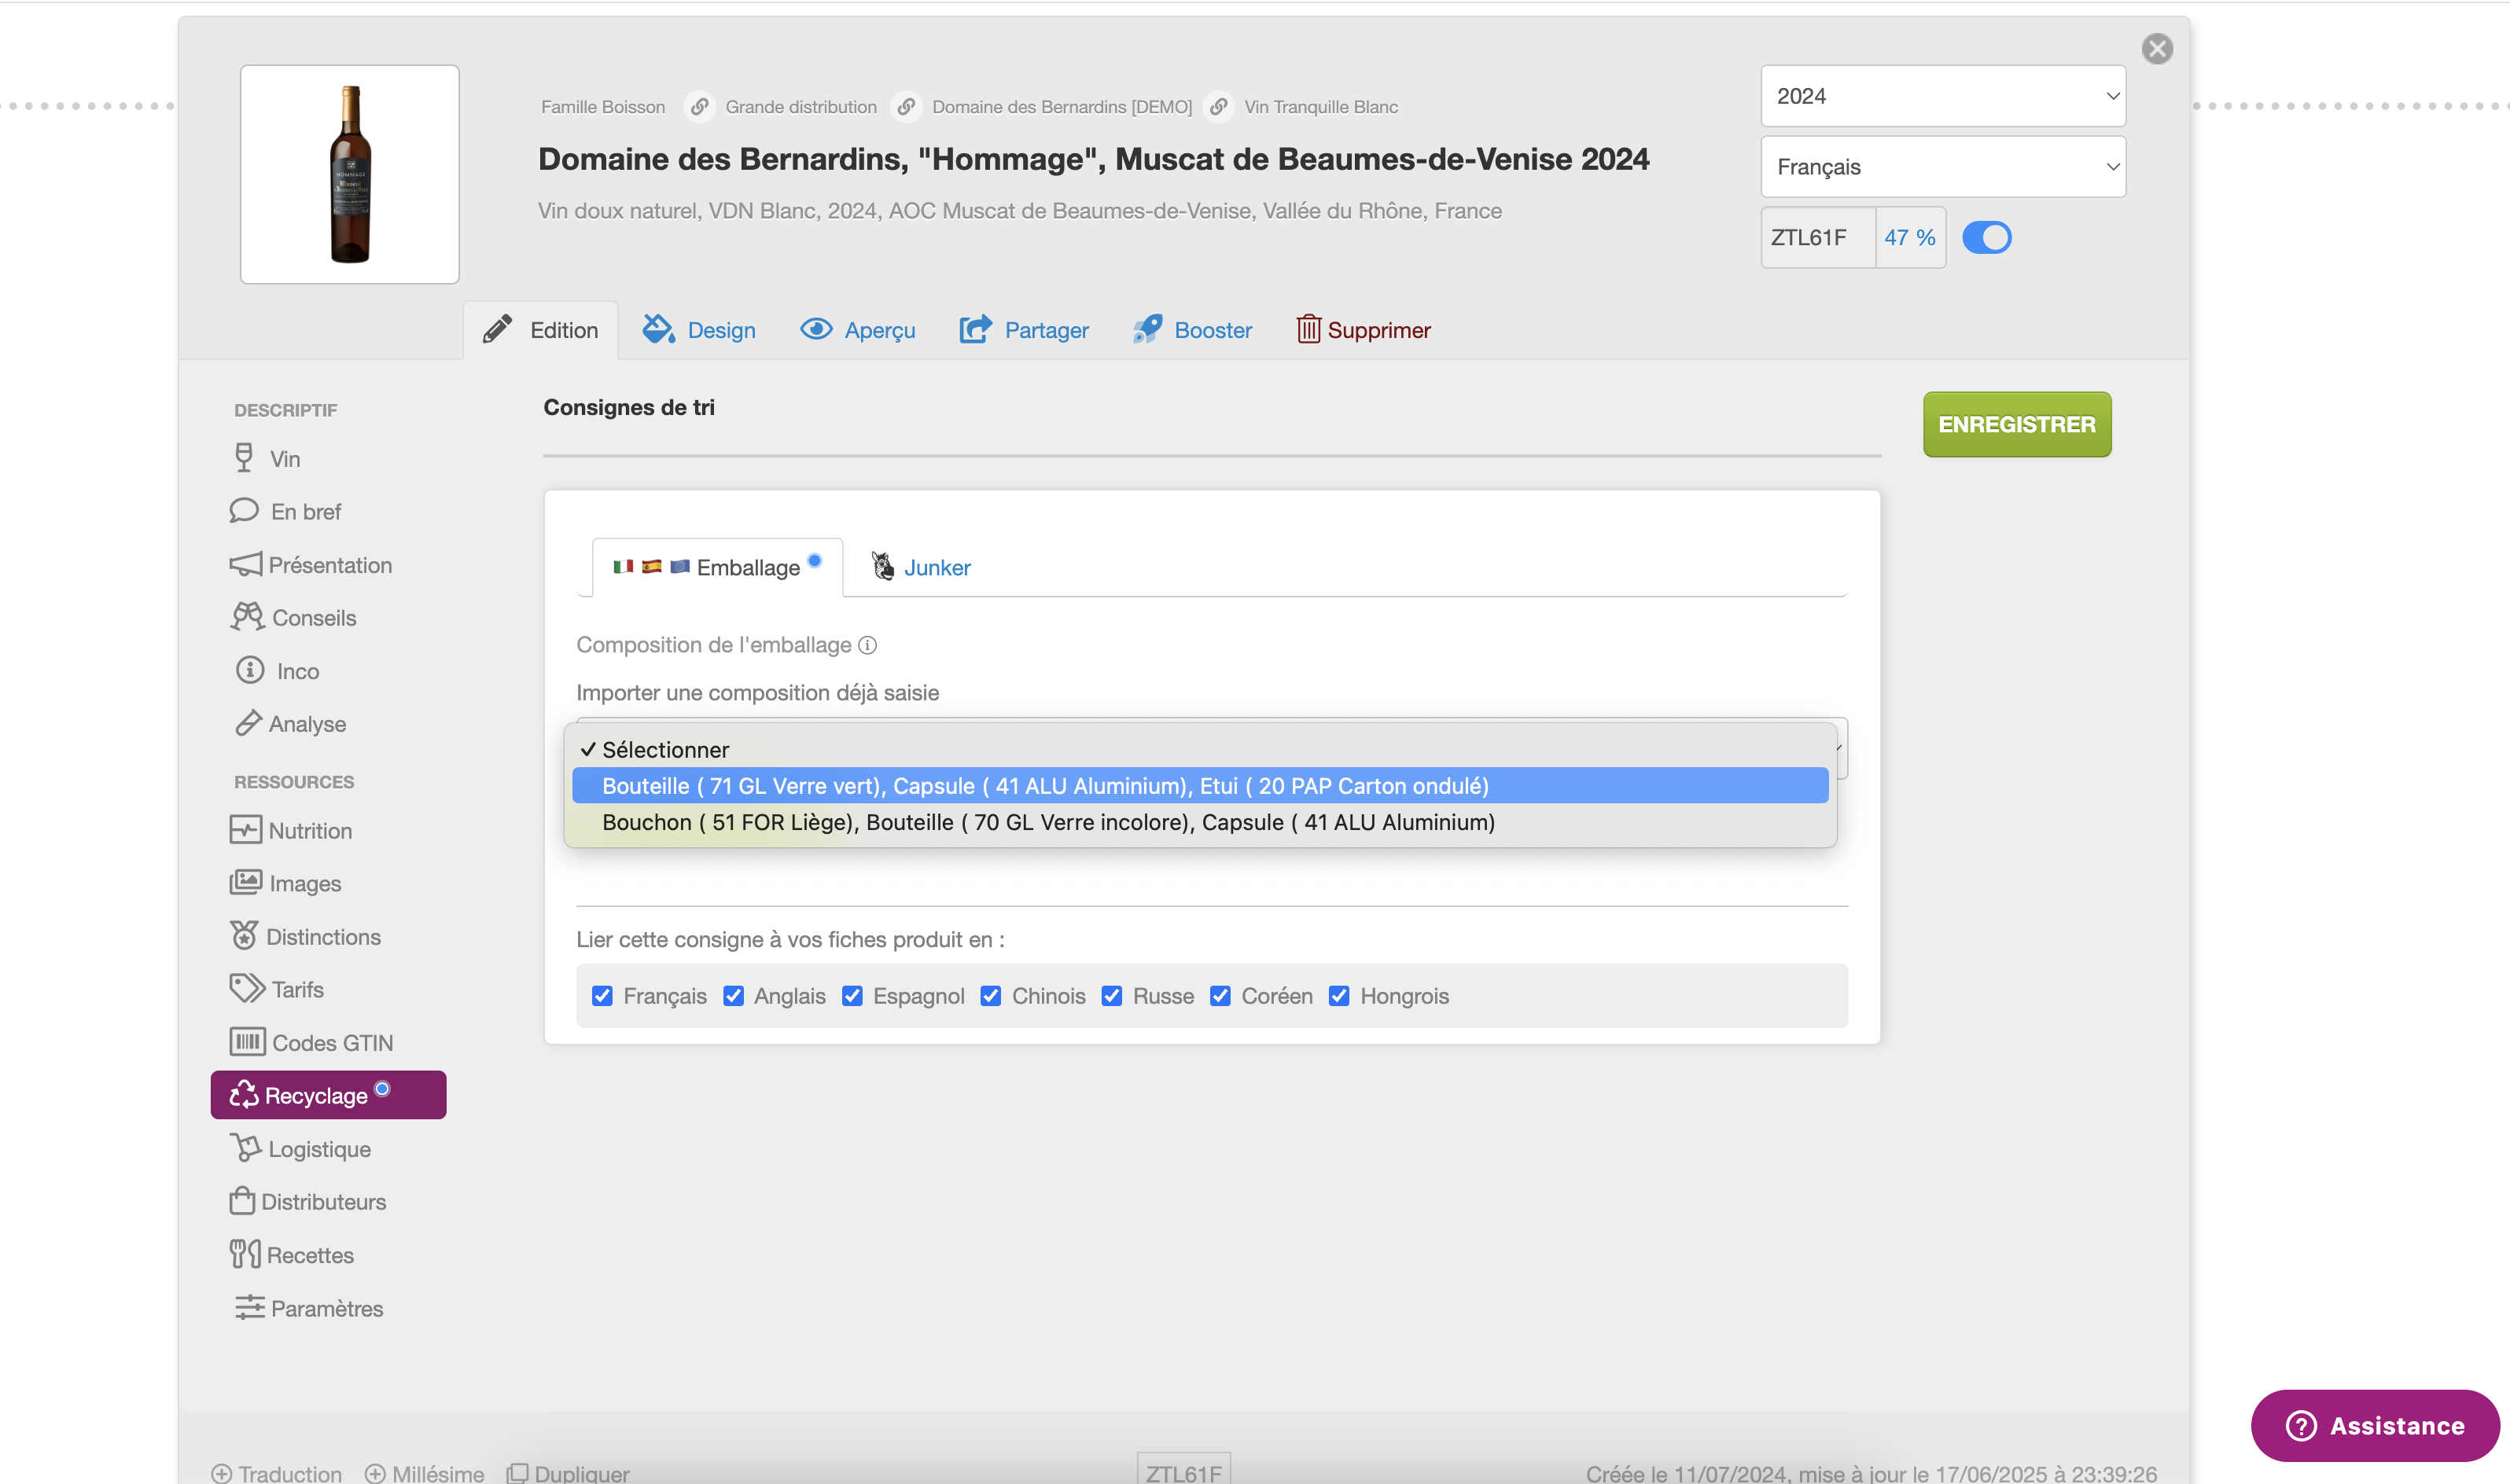Click the link icon after Grande distribution

pyautogui.click(x=907, y=106)
